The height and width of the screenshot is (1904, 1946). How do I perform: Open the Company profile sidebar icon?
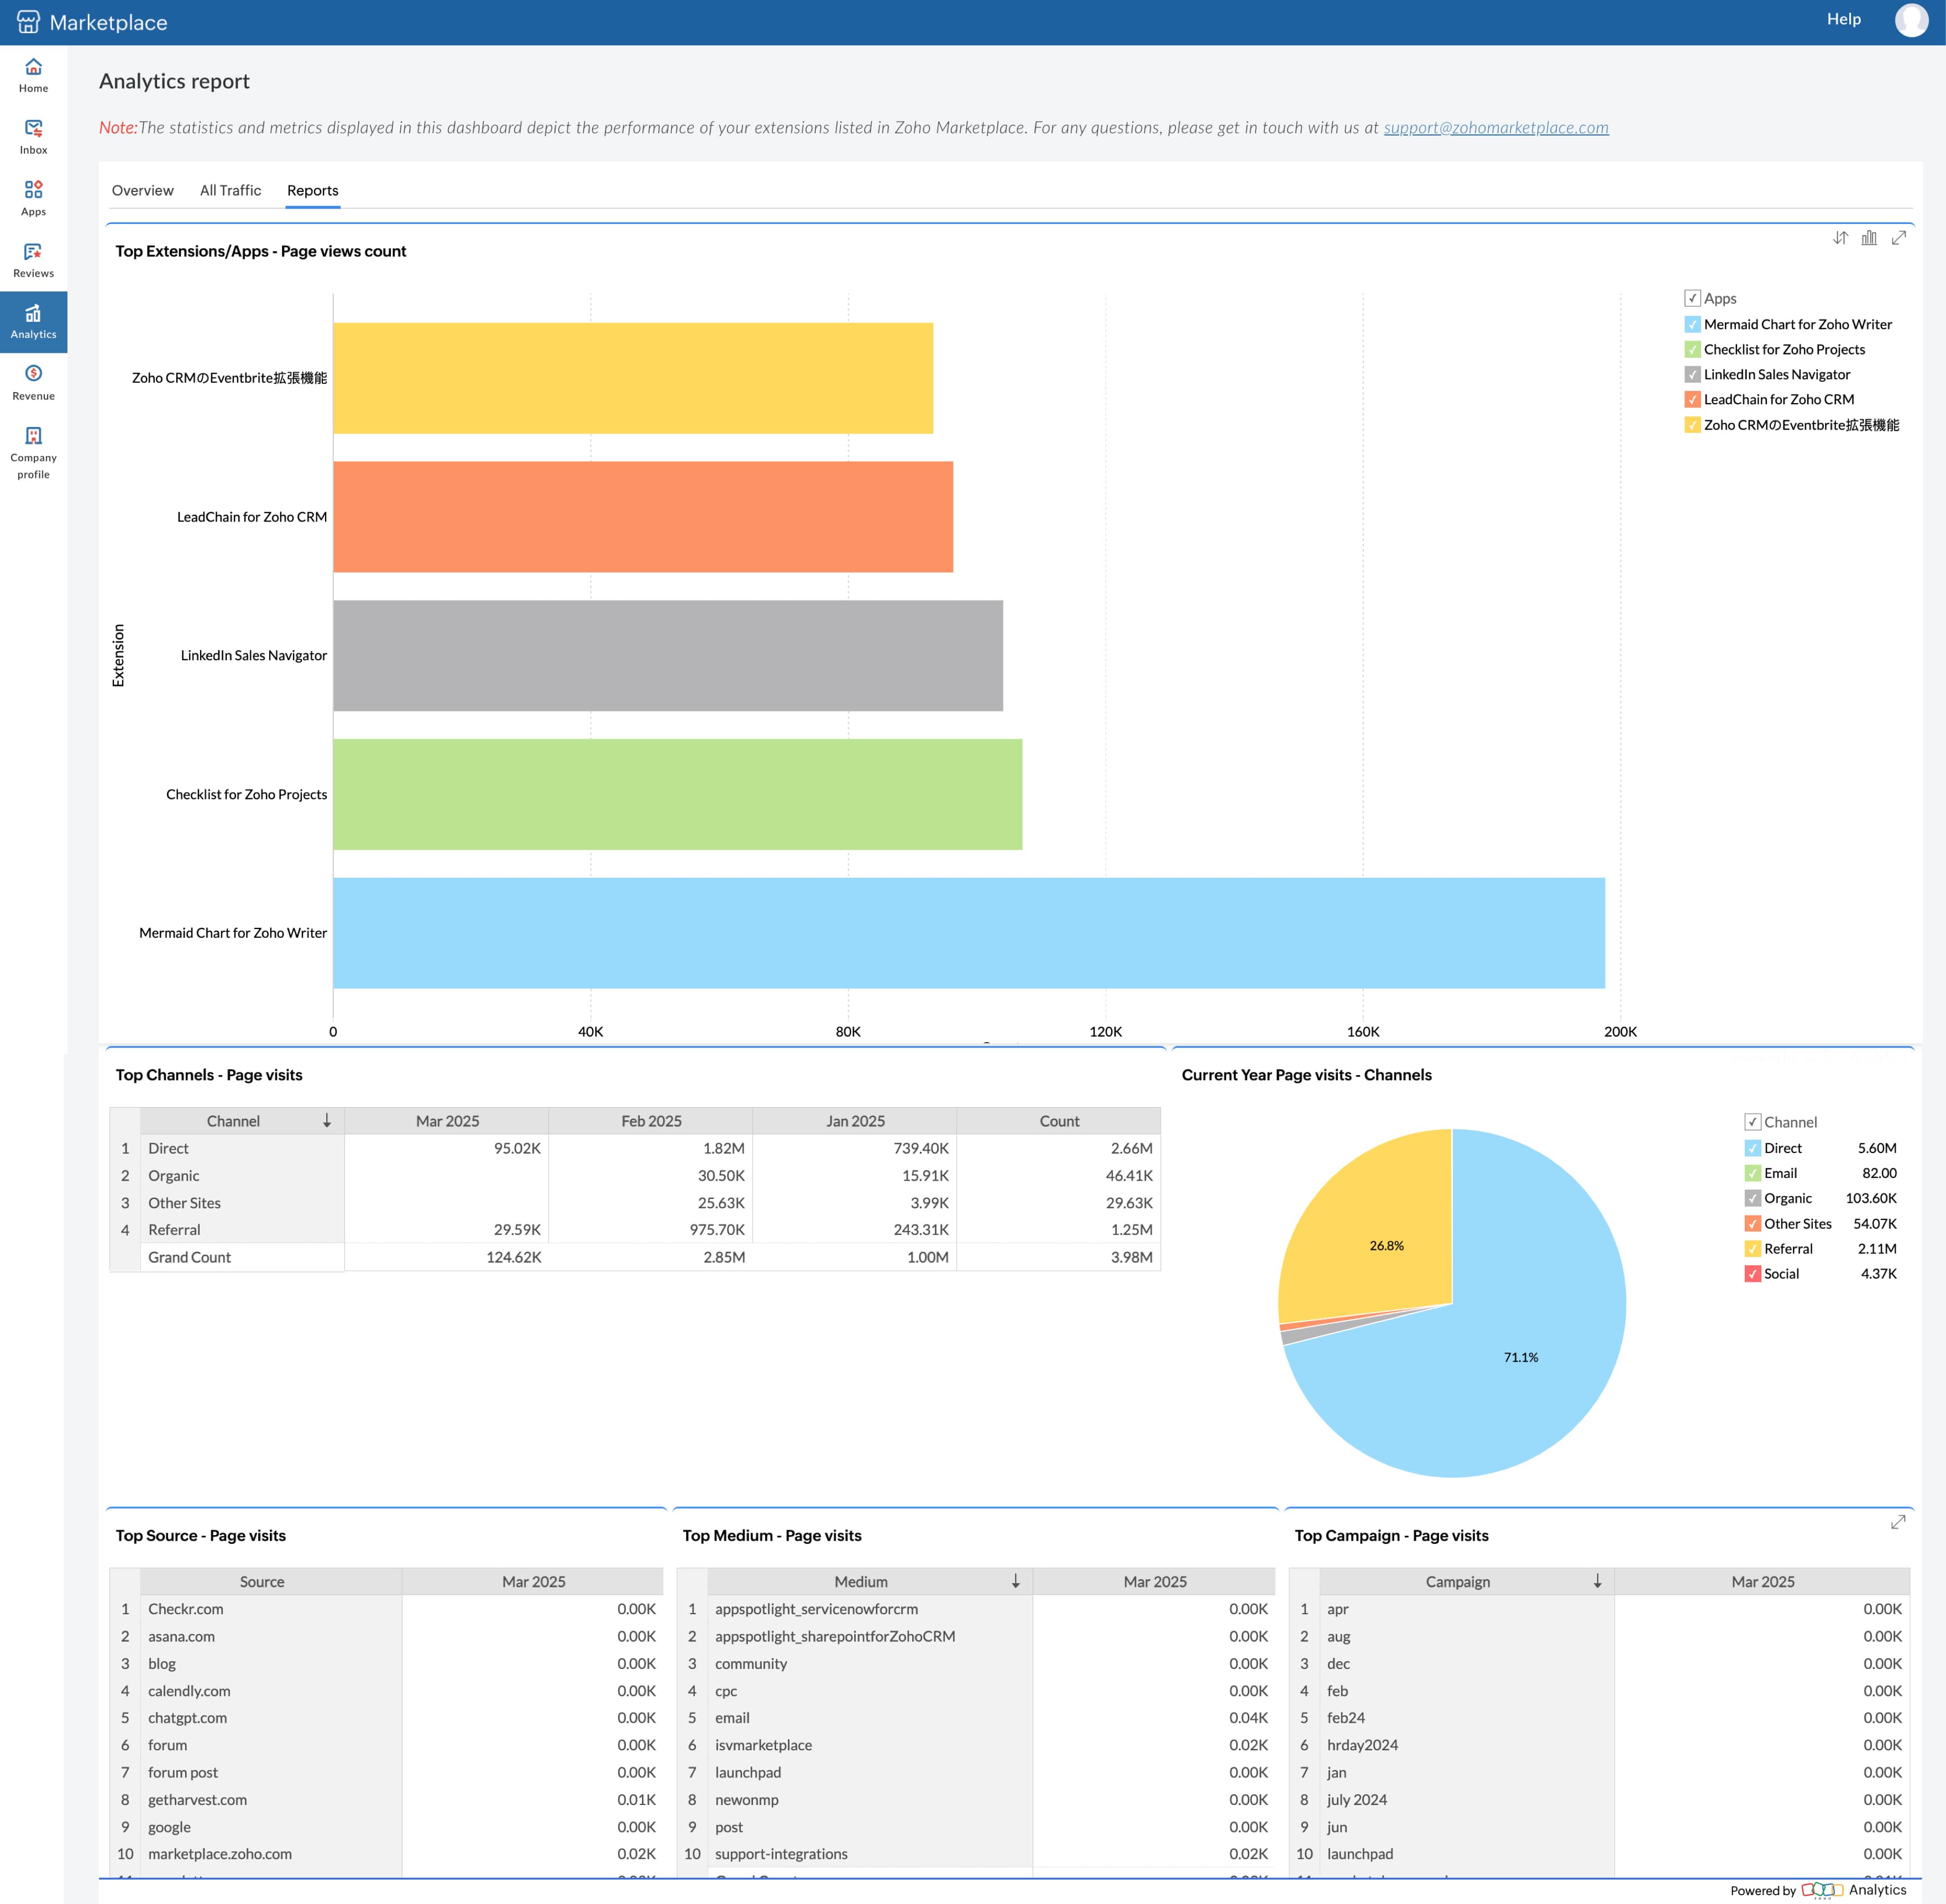[33, 452]
